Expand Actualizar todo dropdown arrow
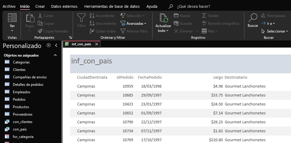 pos(167,31)
